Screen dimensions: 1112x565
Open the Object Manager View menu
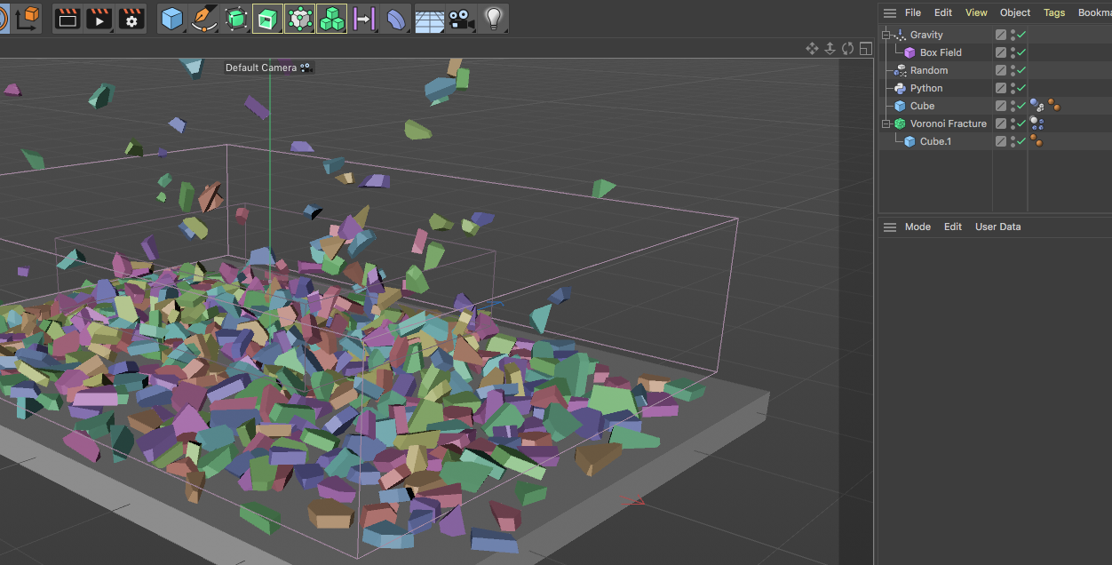tap(976, 12)
